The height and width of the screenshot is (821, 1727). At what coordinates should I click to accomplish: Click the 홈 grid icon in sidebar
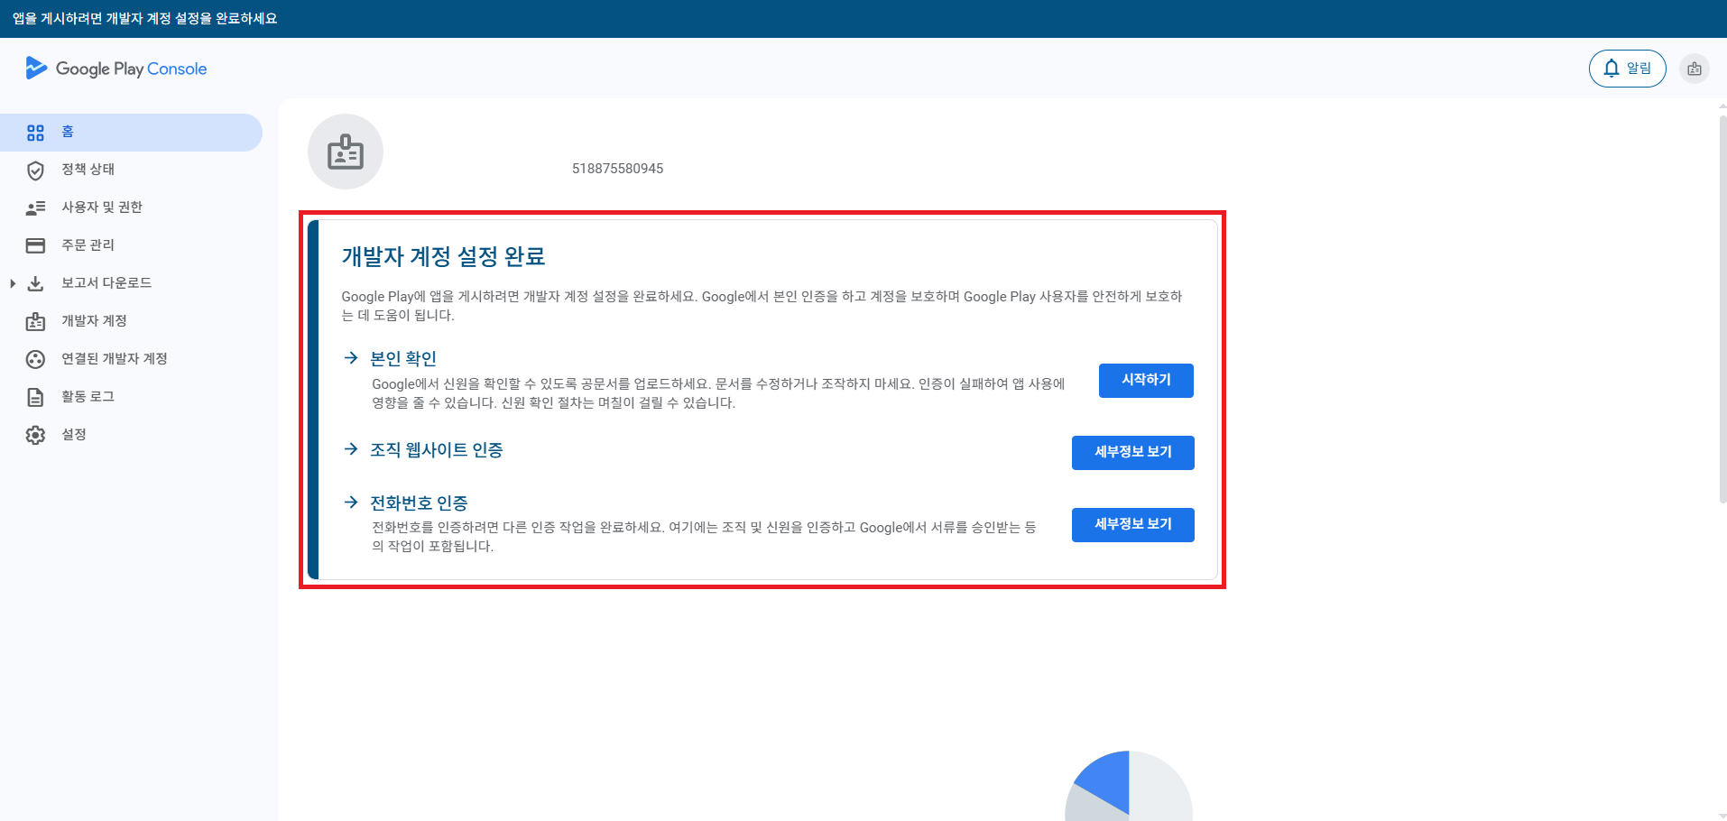coord(35,133)
